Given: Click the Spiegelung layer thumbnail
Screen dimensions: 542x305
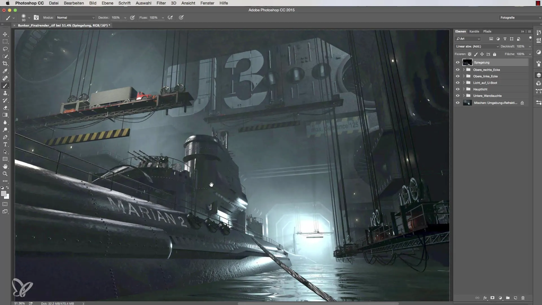Looking at the screenshot, I should click(x=467, y=62).
